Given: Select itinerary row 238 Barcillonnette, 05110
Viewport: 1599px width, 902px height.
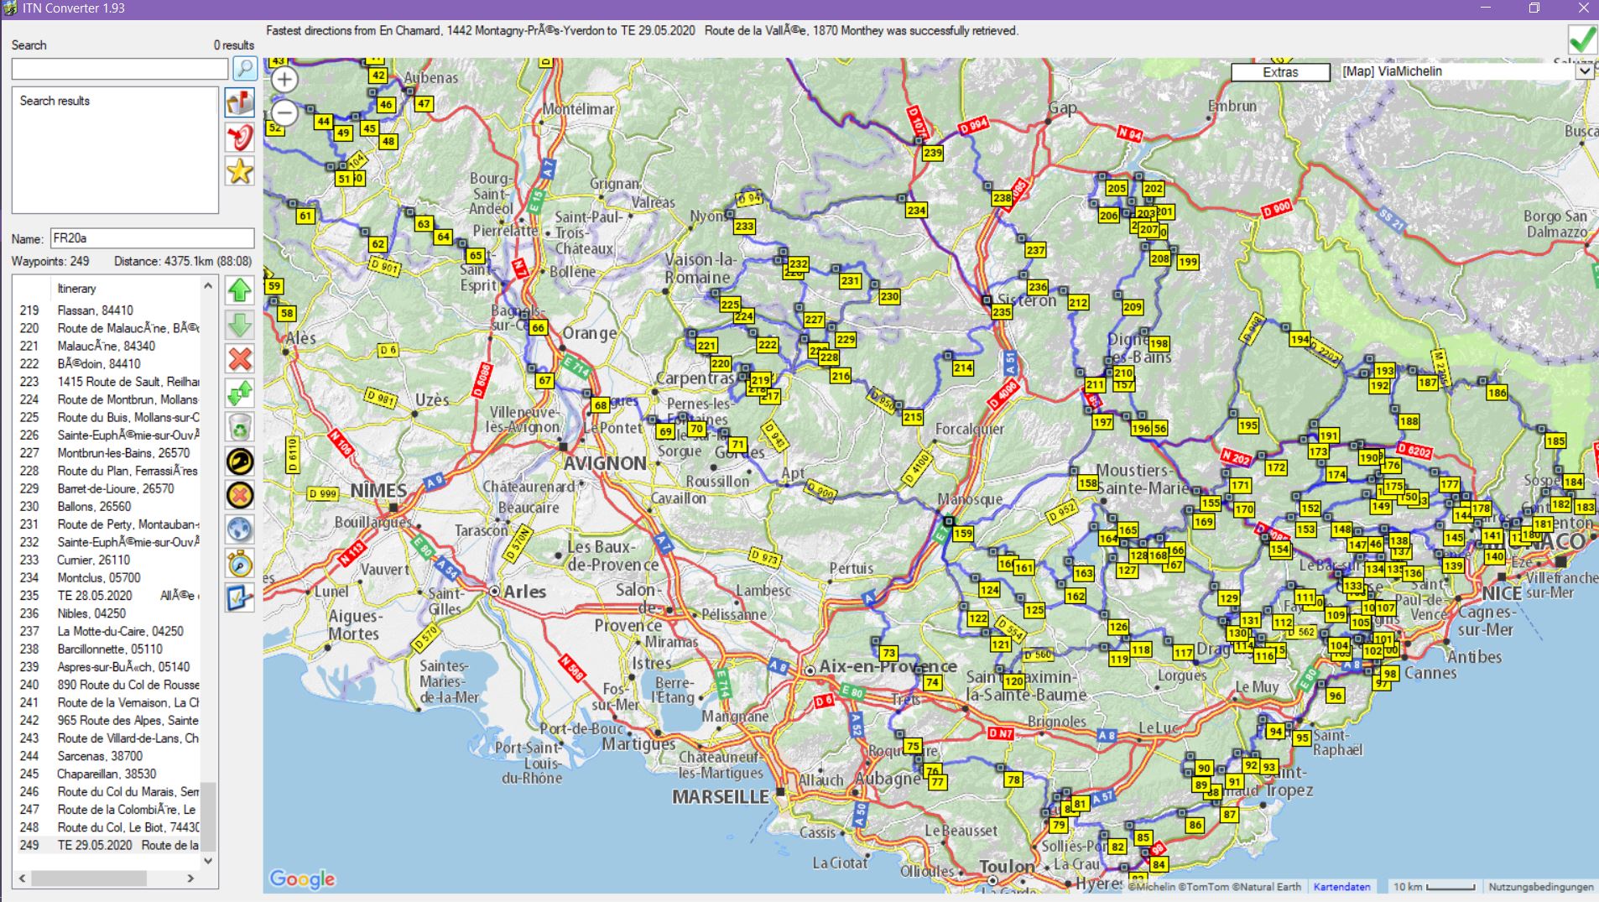Looking at the screenshot, I should click(107, 649).
